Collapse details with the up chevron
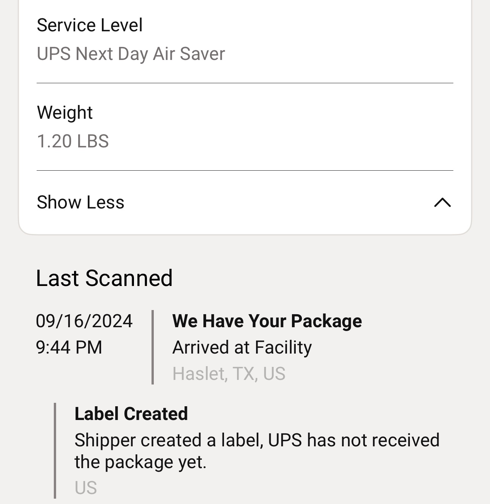490x504 pixels. [x=442, y=202]
